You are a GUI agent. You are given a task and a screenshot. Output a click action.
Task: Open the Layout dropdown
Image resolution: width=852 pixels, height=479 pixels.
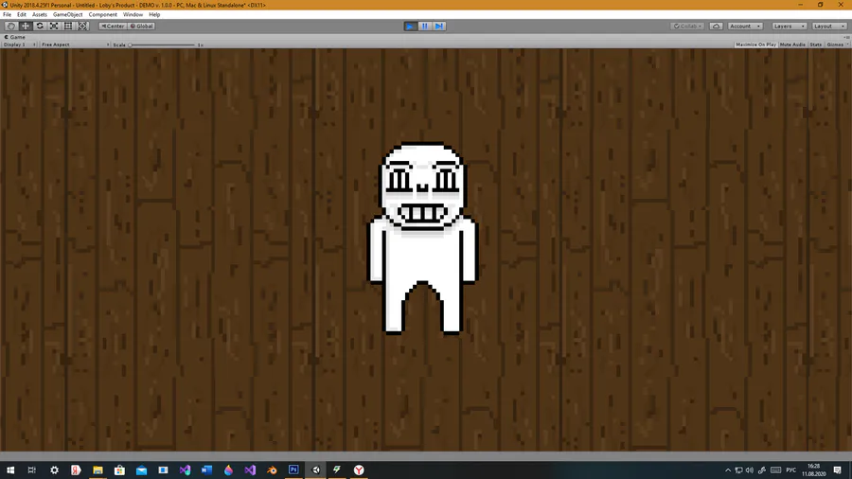[829, 27]
